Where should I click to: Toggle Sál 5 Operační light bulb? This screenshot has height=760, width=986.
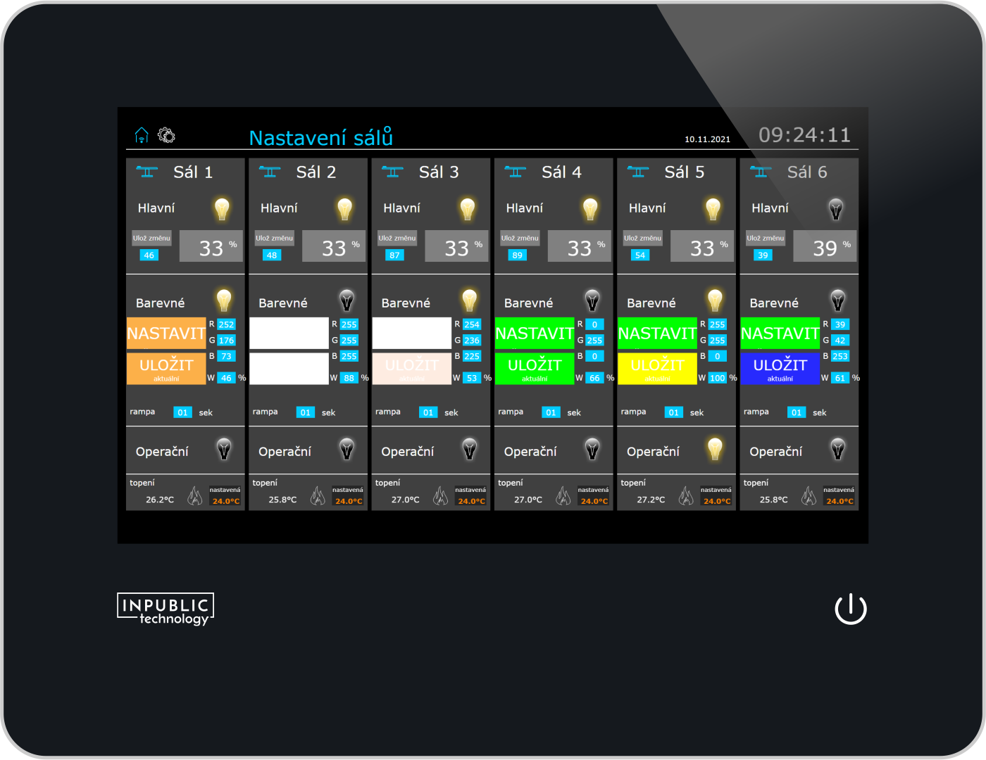[715, 449]
